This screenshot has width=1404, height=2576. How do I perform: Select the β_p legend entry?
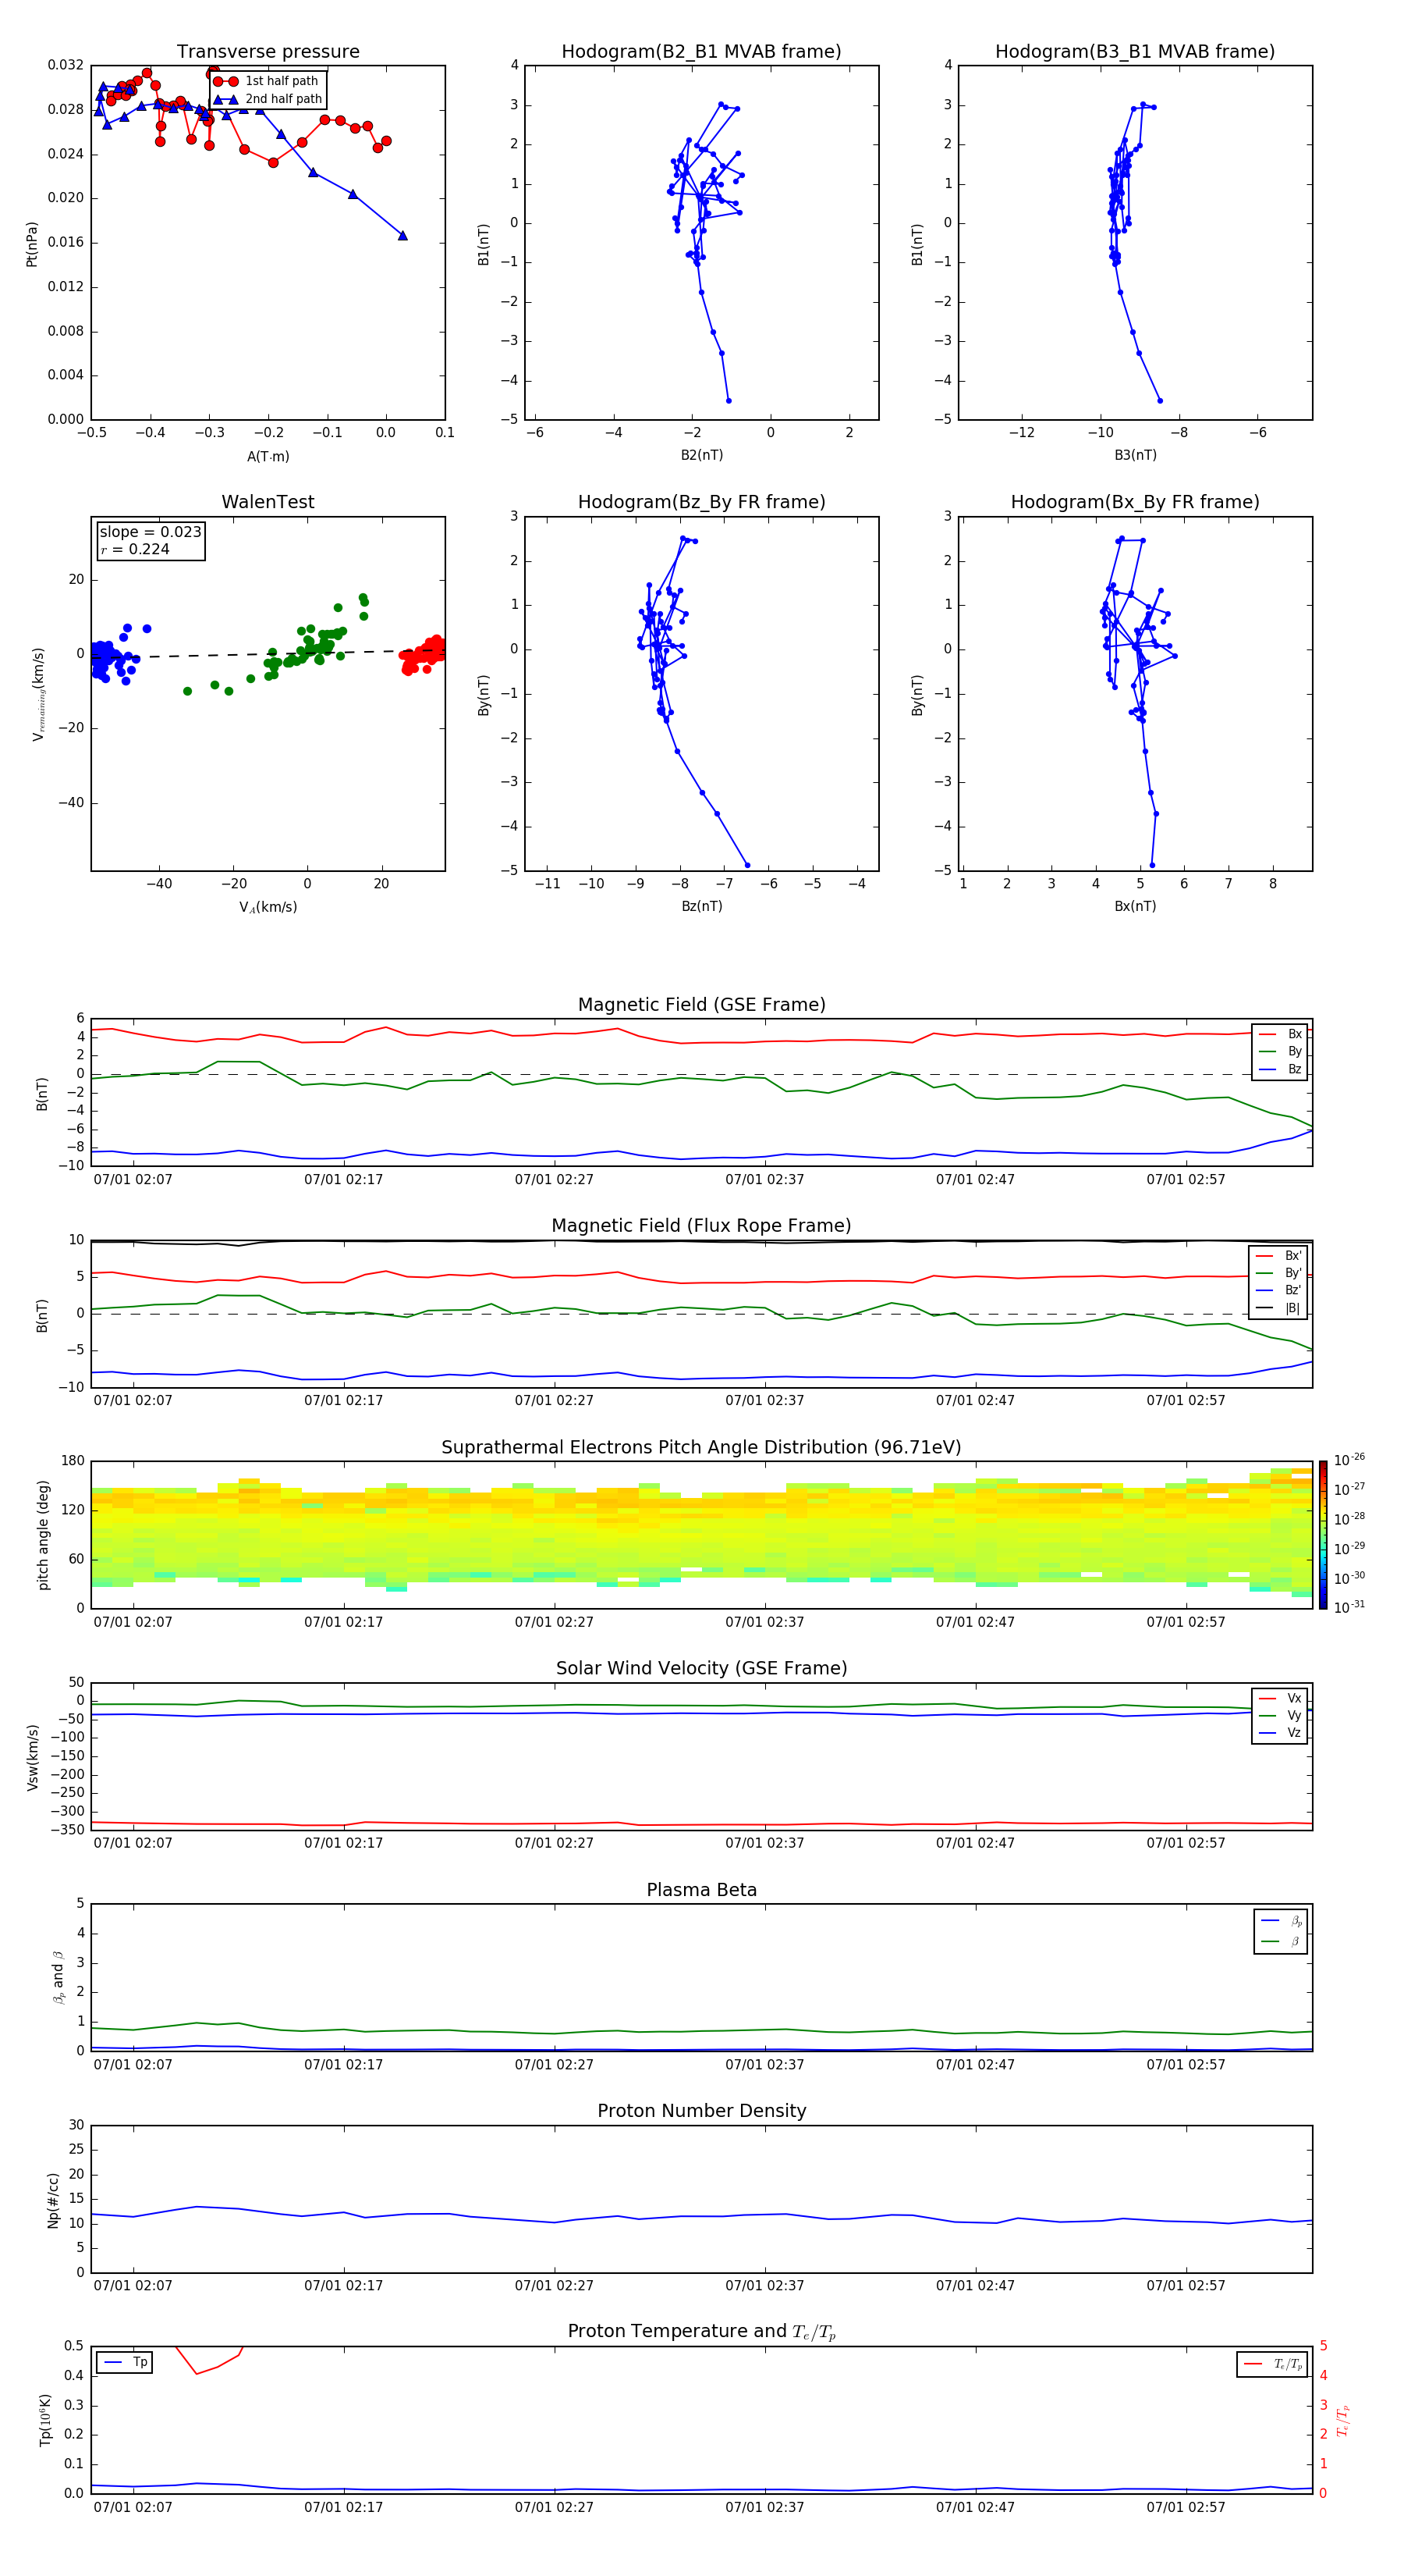(1281, 1921)
